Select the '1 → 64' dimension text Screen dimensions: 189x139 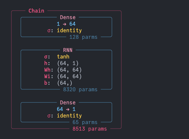(66, 24)
